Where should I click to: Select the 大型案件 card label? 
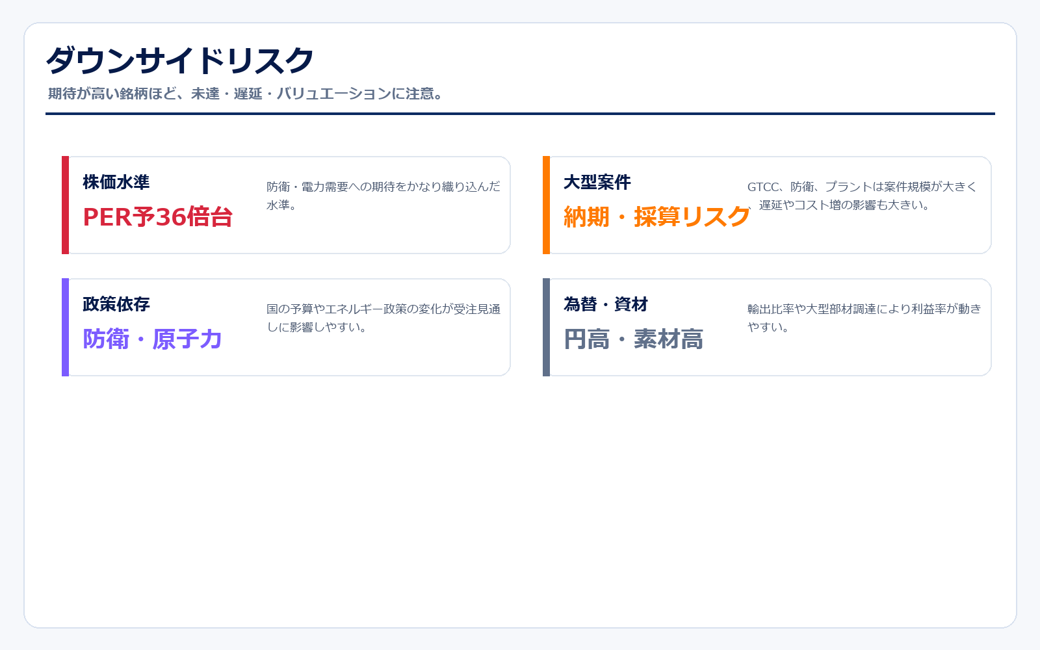597,182
